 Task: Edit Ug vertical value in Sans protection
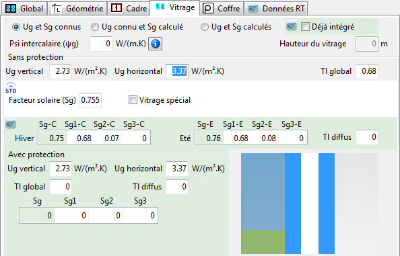(61, 71)
